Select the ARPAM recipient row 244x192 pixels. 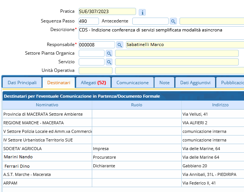coord(47,183)
